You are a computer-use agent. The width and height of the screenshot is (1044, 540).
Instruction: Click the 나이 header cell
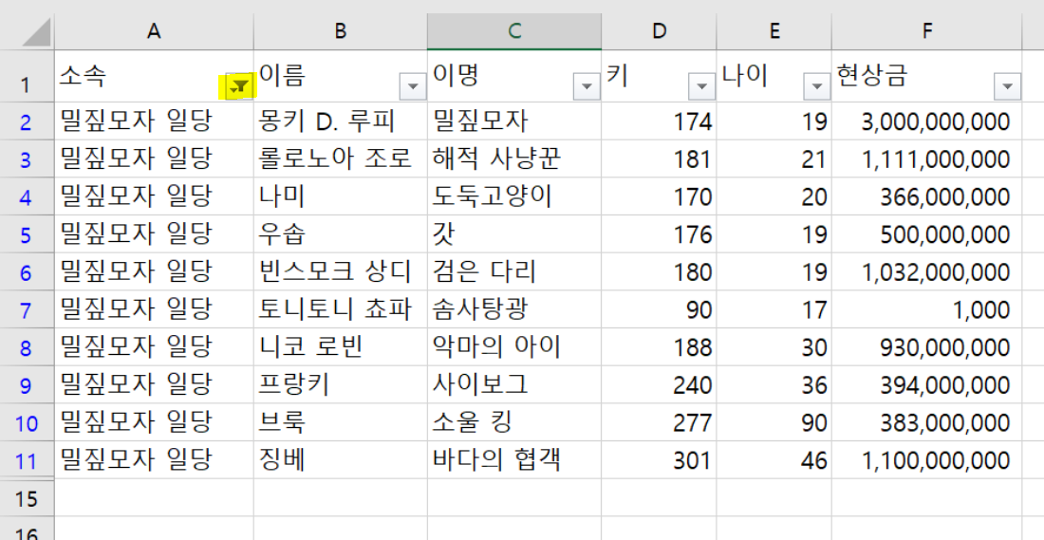(x=774, y=76)
